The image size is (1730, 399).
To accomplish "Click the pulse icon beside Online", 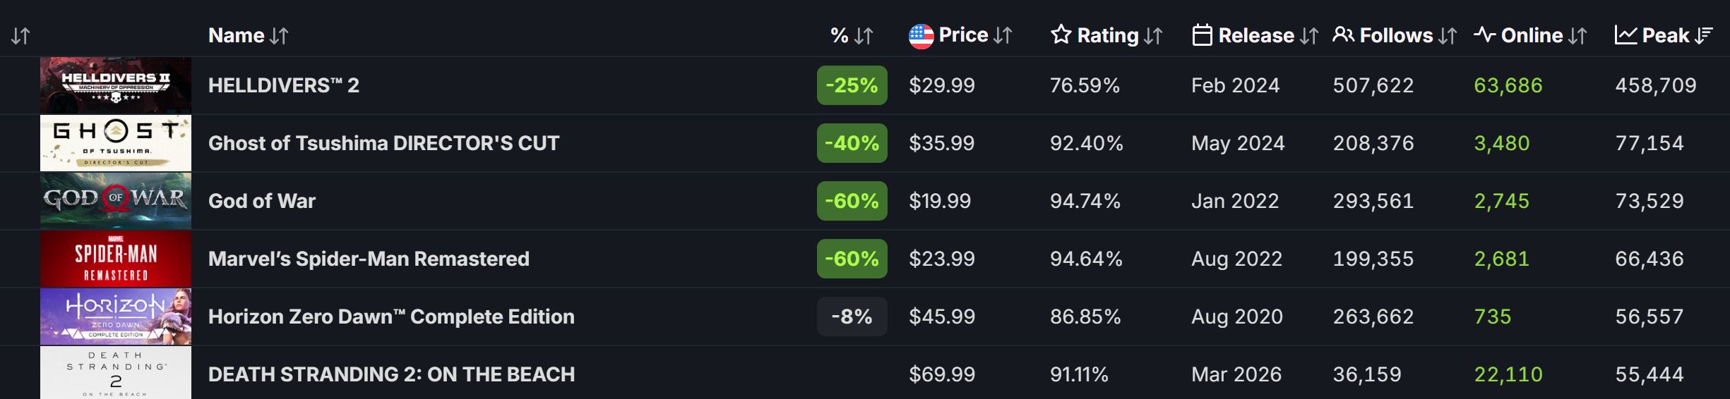I will click(1484, 35).
